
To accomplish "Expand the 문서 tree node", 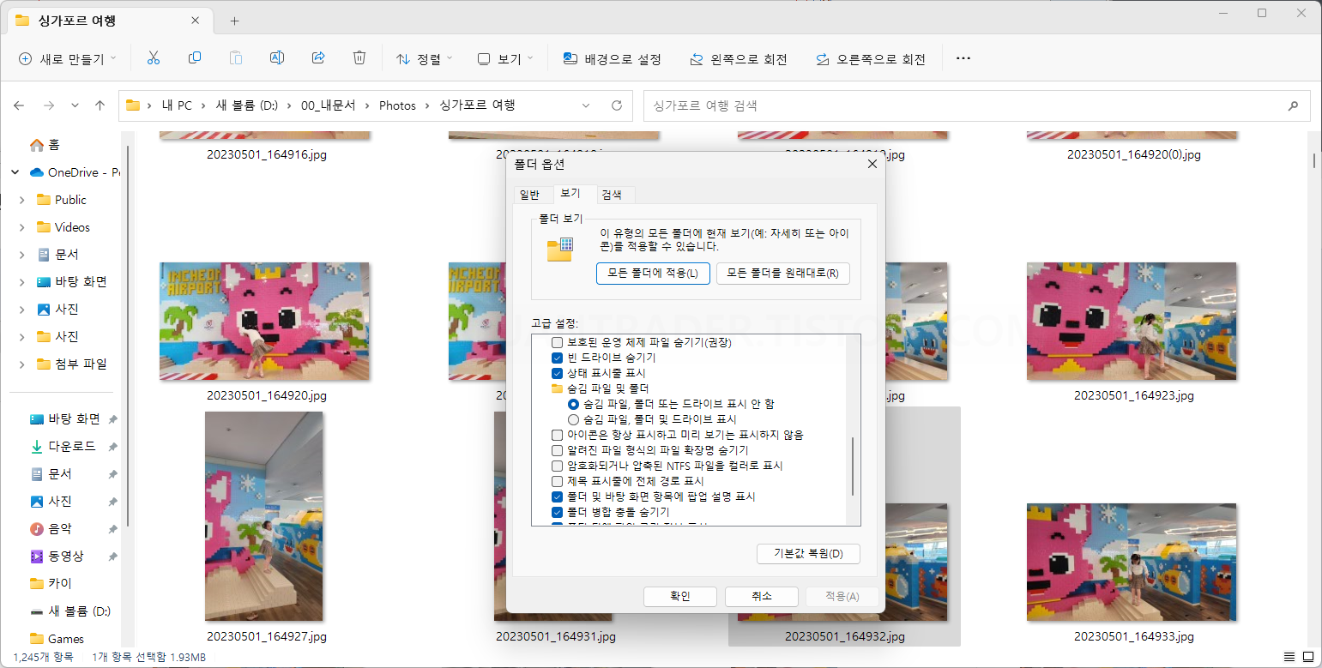I will (21, 255).
